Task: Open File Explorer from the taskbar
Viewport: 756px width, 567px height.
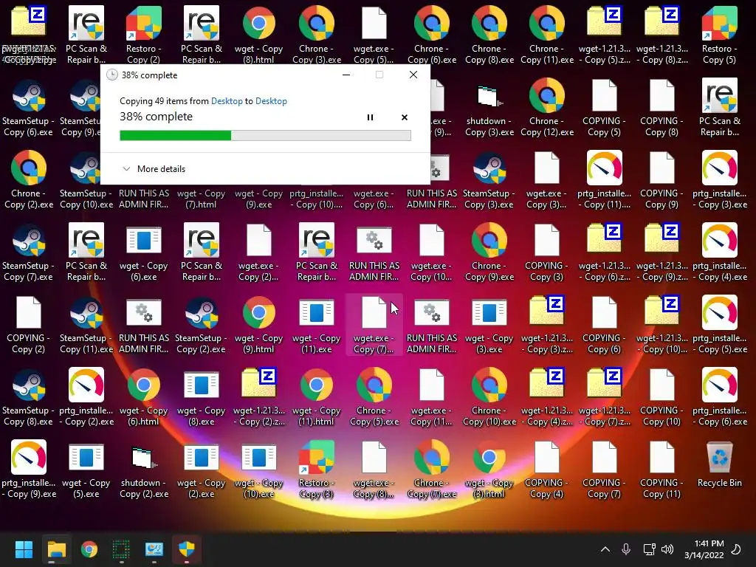Action: tap(56, 549)
